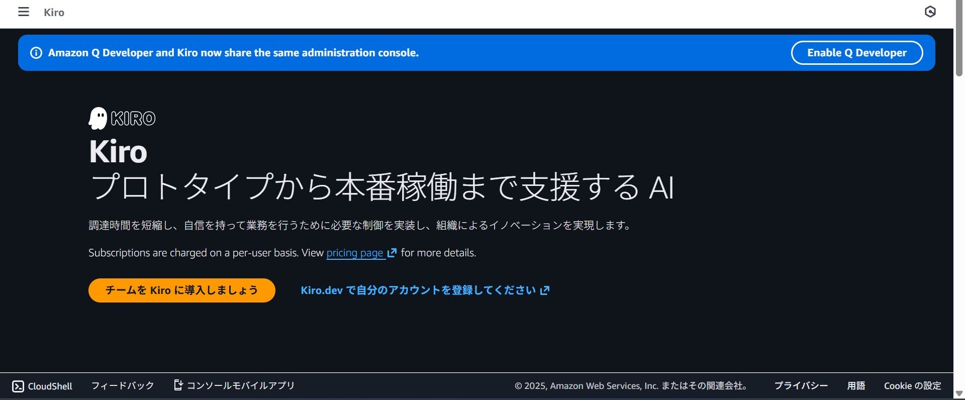The width and height of the screenshot is (965, 400).
Task: Click the console mobile app phone icon
Action: click(x=178, y=385)
